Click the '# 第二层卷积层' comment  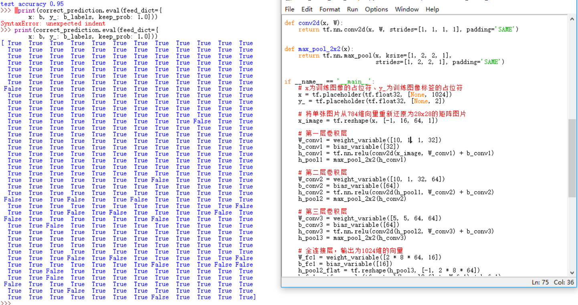(323, 172)
